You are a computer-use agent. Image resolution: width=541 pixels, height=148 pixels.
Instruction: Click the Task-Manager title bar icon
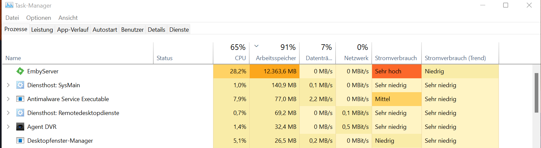point(9,5)
